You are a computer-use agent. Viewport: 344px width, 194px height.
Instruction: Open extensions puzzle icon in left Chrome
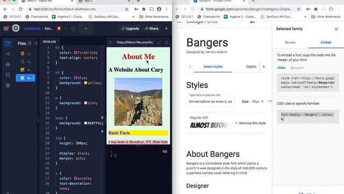tap(144, 9)
